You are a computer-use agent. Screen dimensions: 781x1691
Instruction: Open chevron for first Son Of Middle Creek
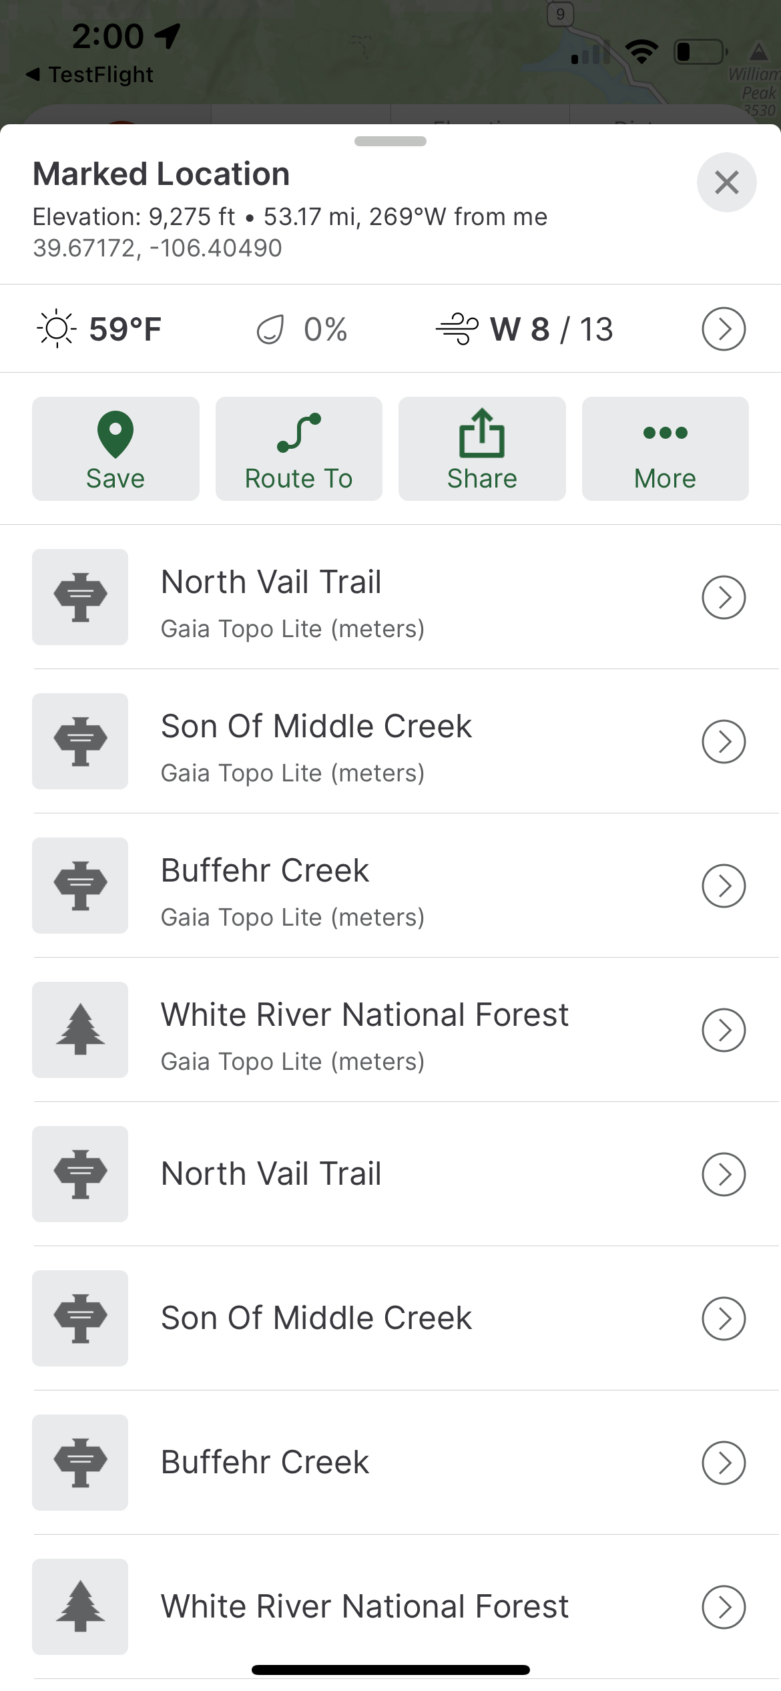pos(724,741)
